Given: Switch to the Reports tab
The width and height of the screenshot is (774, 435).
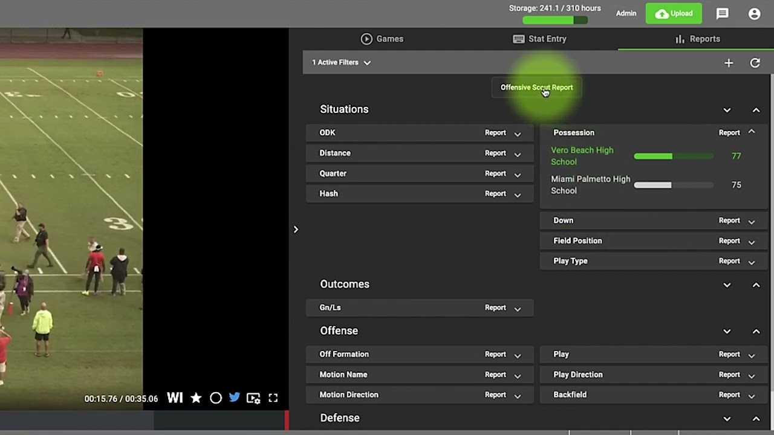Looking at the screenshot, I should point(697,39).
